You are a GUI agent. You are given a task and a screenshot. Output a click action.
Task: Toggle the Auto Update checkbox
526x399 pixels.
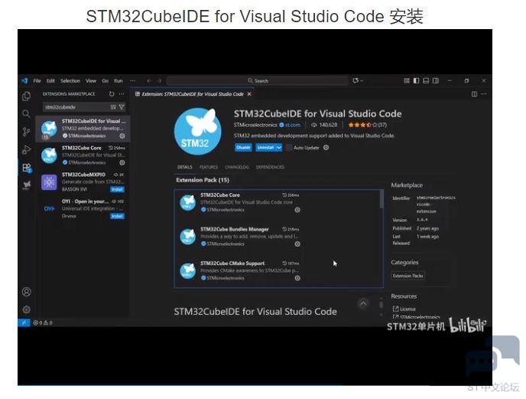290,148
